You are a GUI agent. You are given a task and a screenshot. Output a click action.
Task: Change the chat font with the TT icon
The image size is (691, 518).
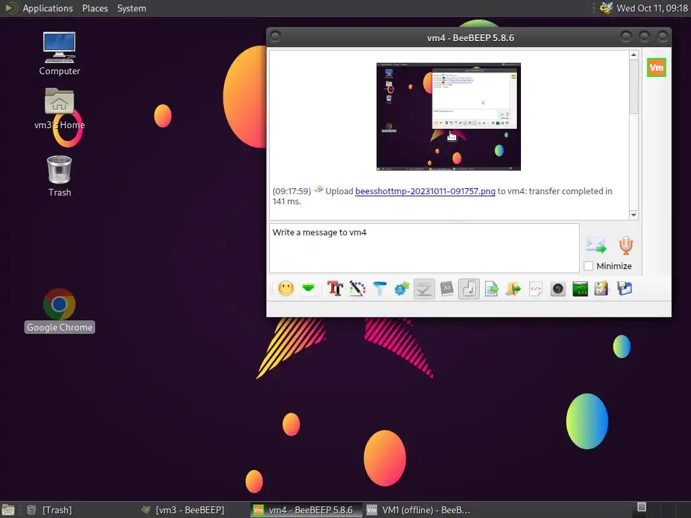point(335,289)
